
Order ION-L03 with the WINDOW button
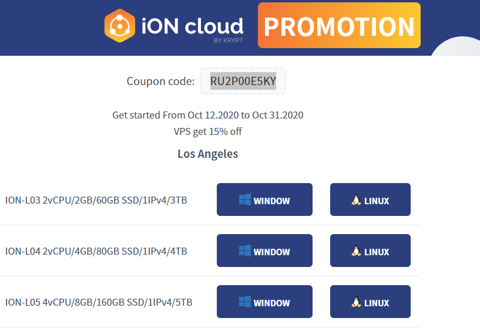tap(264, 199)
